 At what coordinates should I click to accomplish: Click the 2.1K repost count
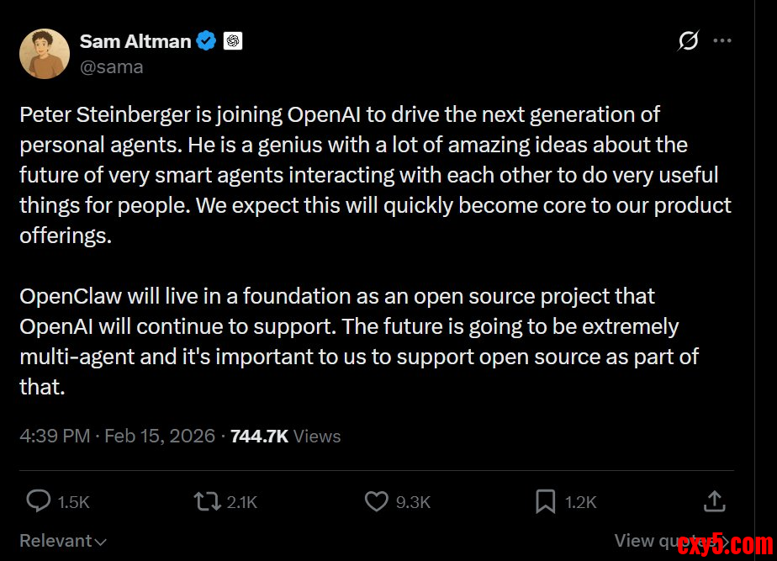[242, 502]
